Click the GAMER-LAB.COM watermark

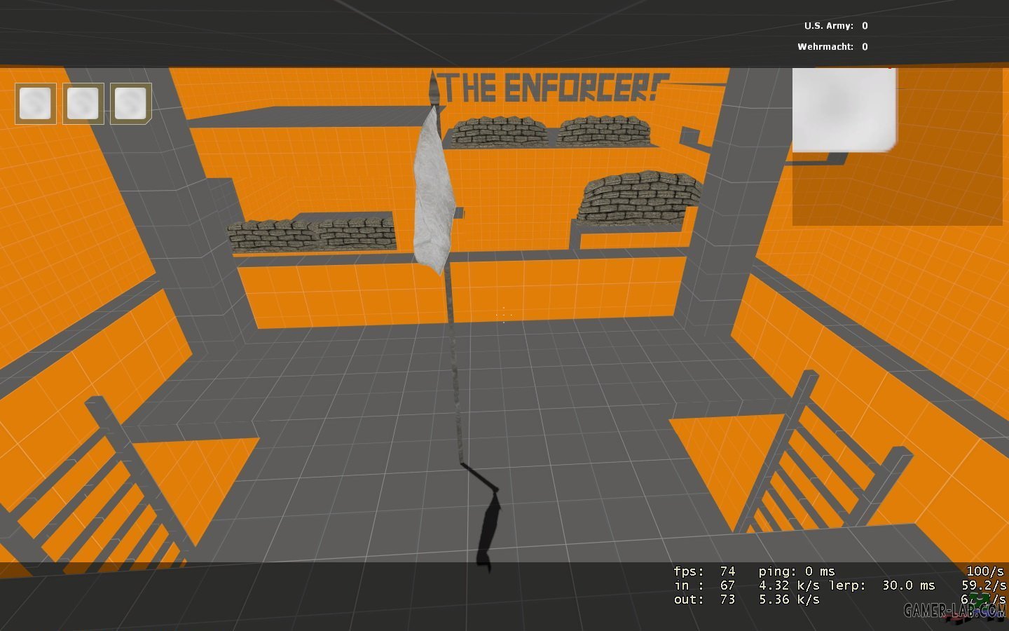(954, 610)
